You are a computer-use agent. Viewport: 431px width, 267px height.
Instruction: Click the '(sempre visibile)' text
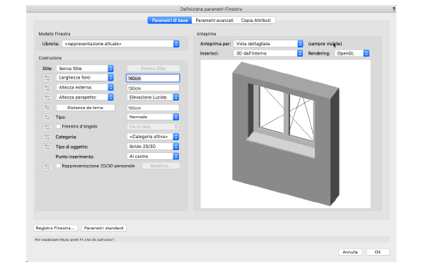pyautogui.click(x=325, y=44)
